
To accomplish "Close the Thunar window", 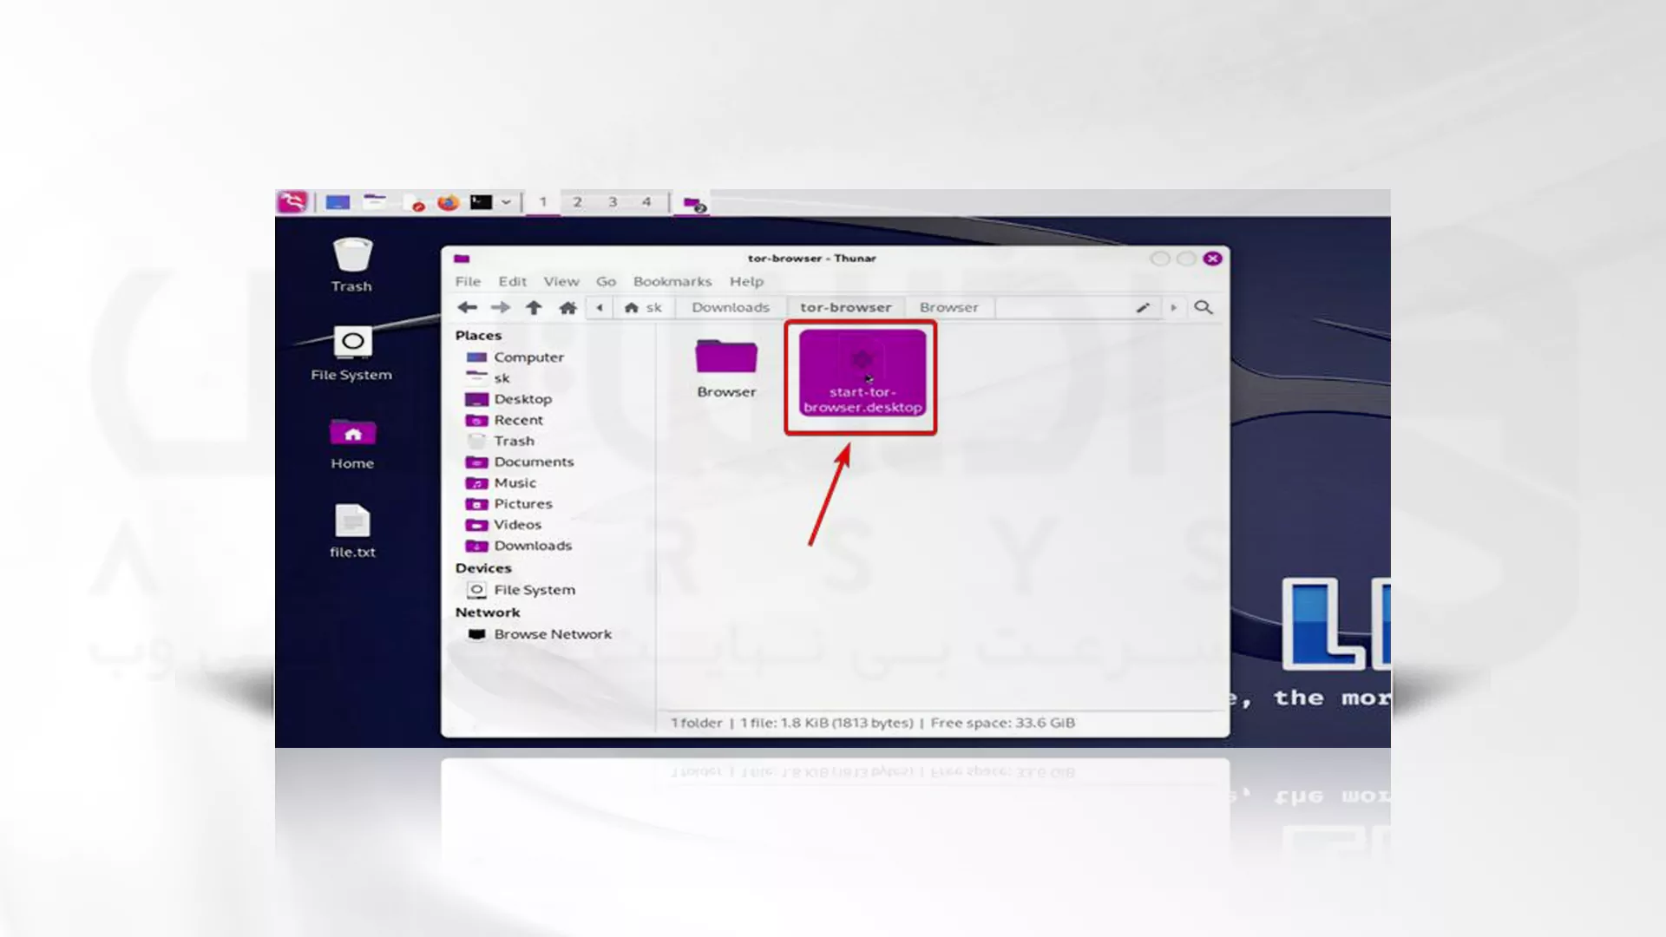I will click(1212, 259).
